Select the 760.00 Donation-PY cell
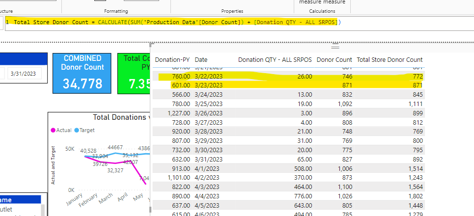Viewport: 474px width, 216px height. [x=180, y=77]
